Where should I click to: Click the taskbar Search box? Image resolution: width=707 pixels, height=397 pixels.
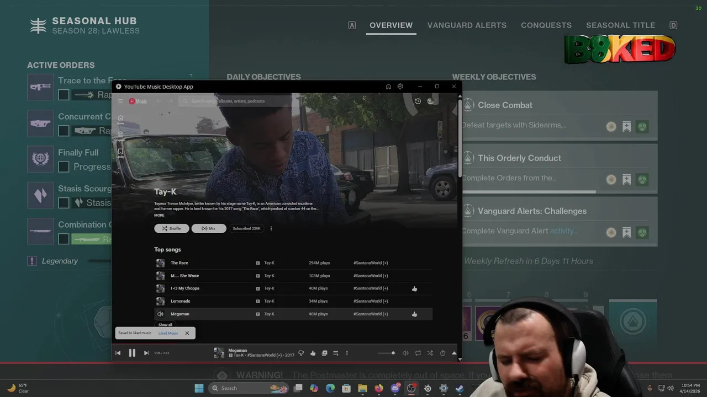[250, 388]
